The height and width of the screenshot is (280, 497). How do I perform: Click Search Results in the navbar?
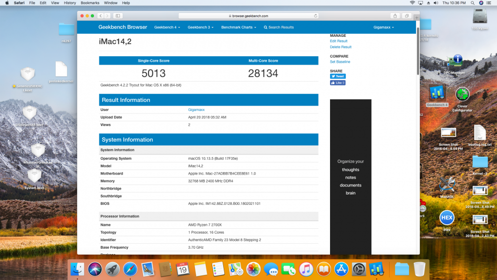point(279,27)
